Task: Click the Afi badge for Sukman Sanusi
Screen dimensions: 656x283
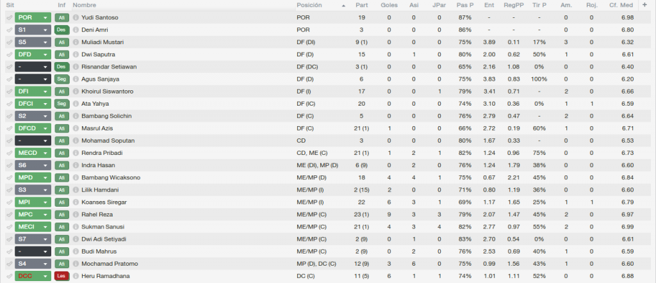Action: 61,227
